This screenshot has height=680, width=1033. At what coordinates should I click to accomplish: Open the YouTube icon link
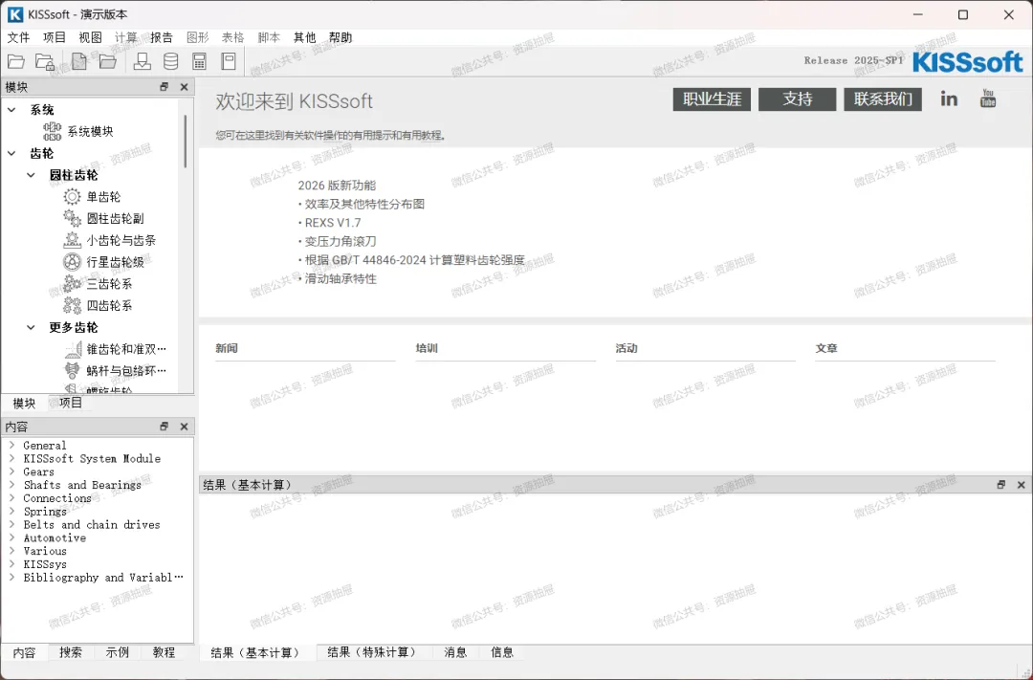pyautogui.click(x=987, y=99)
